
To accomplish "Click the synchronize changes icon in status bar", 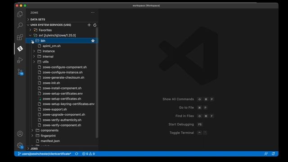I will click(x=76, y=154).
